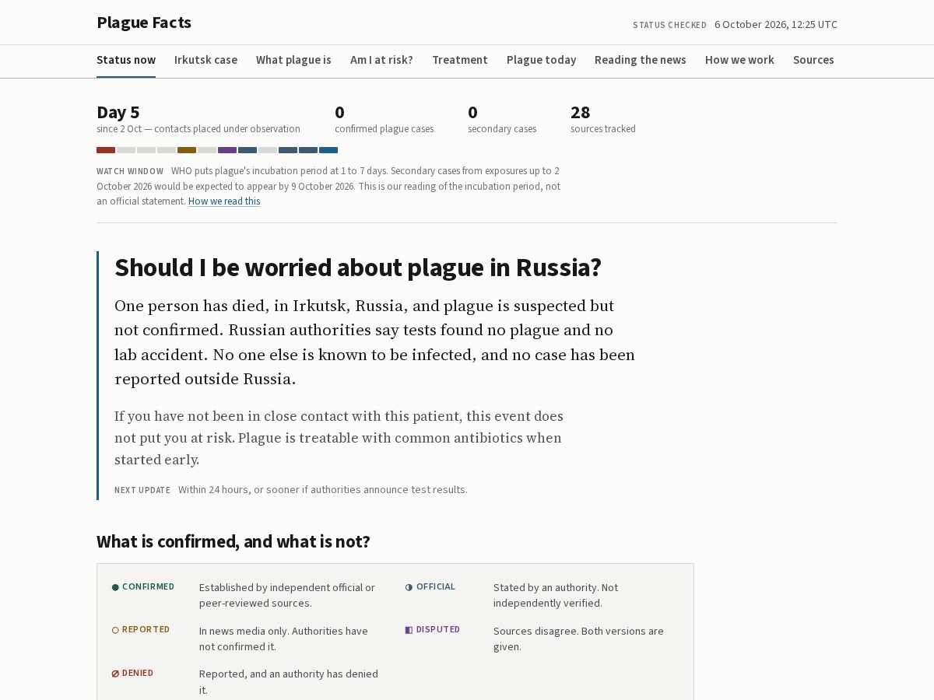Go to How we work tab
934x700 pixels.
739,60
